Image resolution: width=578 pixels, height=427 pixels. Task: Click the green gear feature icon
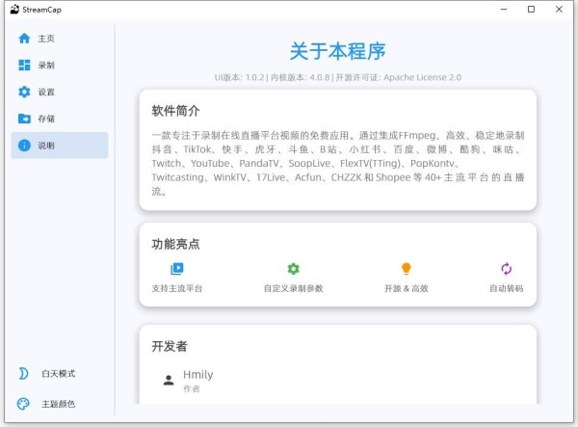pyautogui.click(x=294, y=269)
